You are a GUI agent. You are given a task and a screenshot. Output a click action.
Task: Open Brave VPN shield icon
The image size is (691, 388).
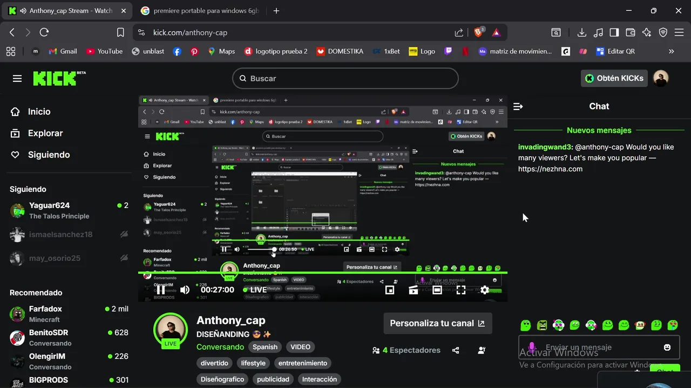pyautogui.click(x=663, y=32)
